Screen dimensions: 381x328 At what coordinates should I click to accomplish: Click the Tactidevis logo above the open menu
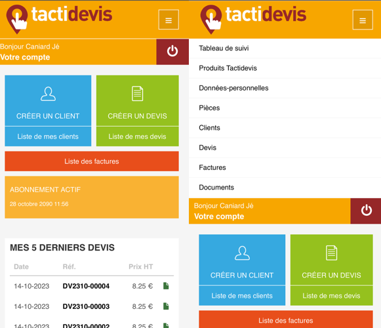[253, 18]
